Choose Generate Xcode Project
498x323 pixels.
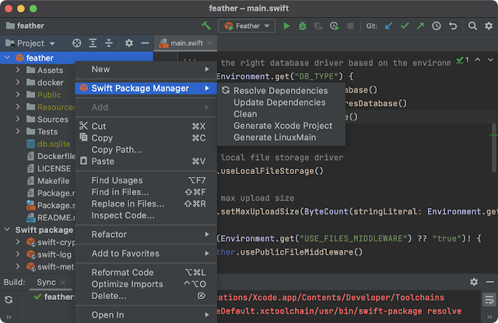point(282,126)
